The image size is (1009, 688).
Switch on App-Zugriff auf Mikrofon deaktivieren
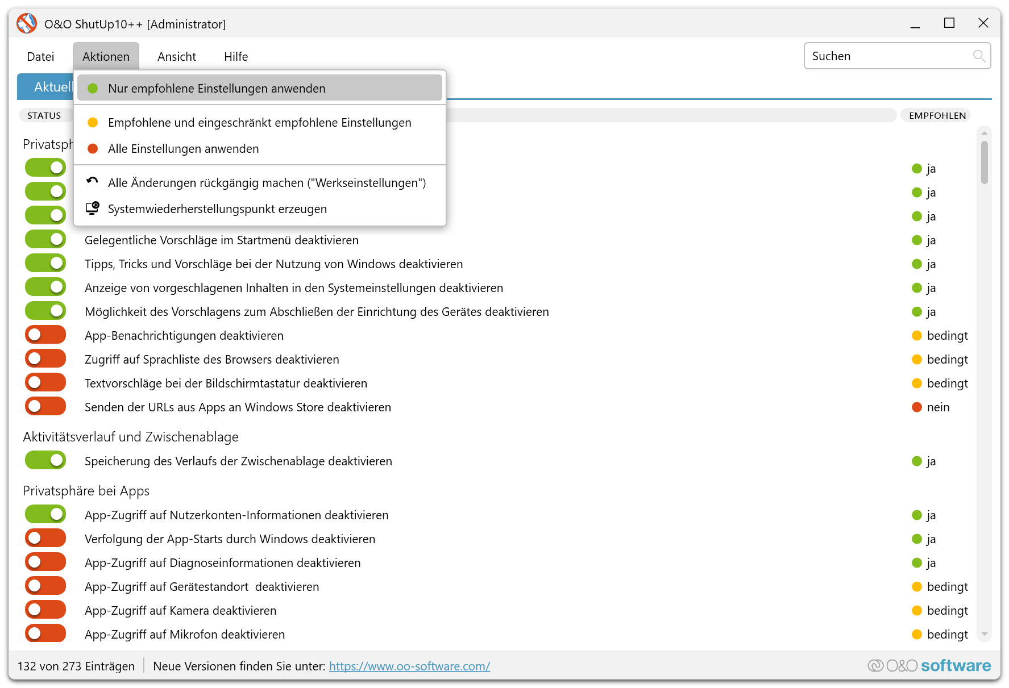(x=45, y=633)
